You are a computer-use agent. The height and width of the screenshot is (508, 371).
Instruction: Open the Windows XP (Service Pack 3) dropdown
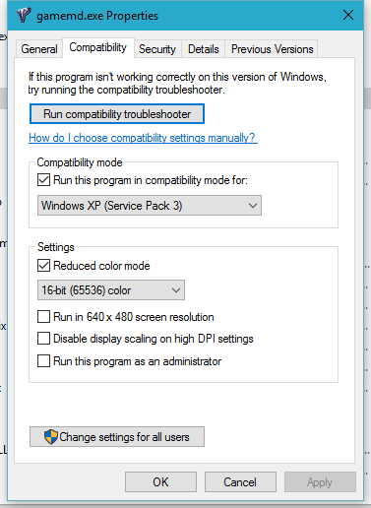[x=150, y=206]
